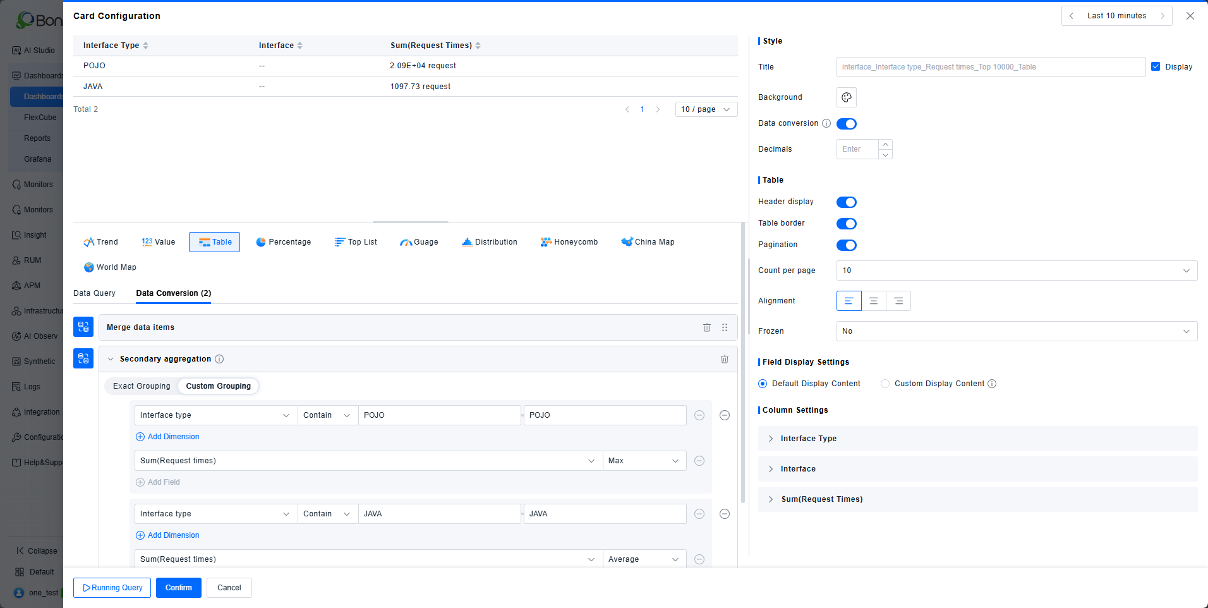The width and height of the screenshot is (1208, 608).
Task: Click the POJO match value field
Action: pos(440,415)
